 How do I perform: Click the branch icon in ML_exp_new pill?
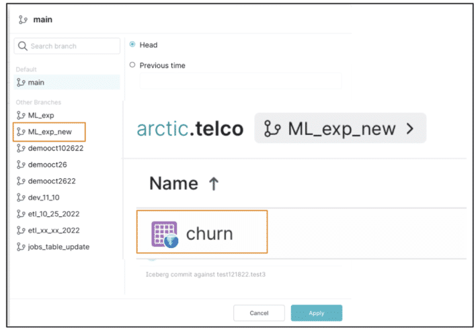pyautogui.click(x=272, y=129)
